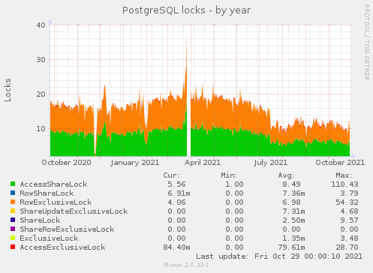Click the y-axis tick label 10
Viewport: 373px width, 273px height.
tap(41, 128)
